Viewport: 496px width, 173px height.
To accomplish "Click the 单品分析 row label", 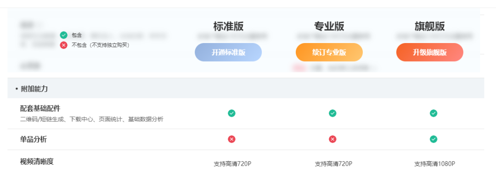I will click(34, 139).
